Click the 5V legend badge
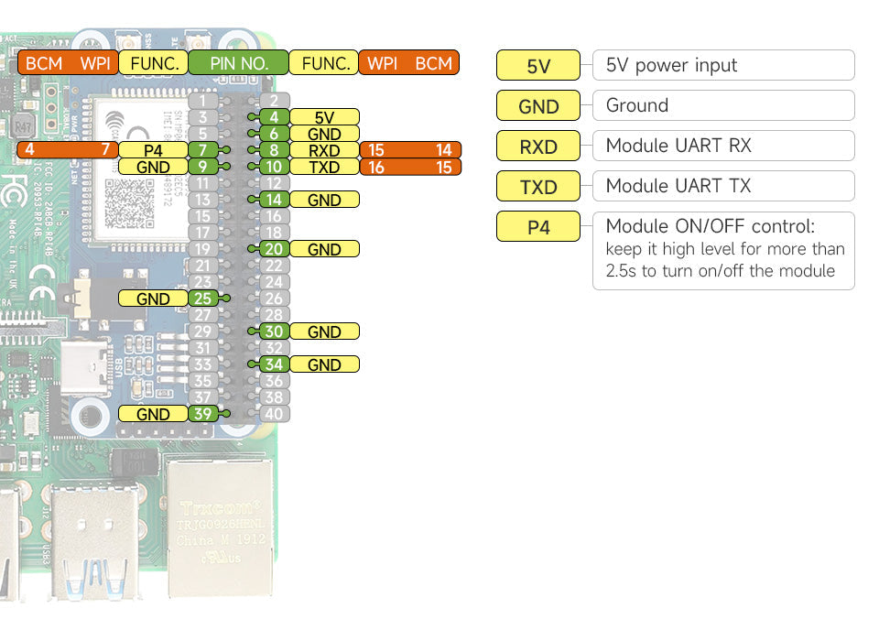879x641 pixels. pyautogui.click(x=537, y=65)
